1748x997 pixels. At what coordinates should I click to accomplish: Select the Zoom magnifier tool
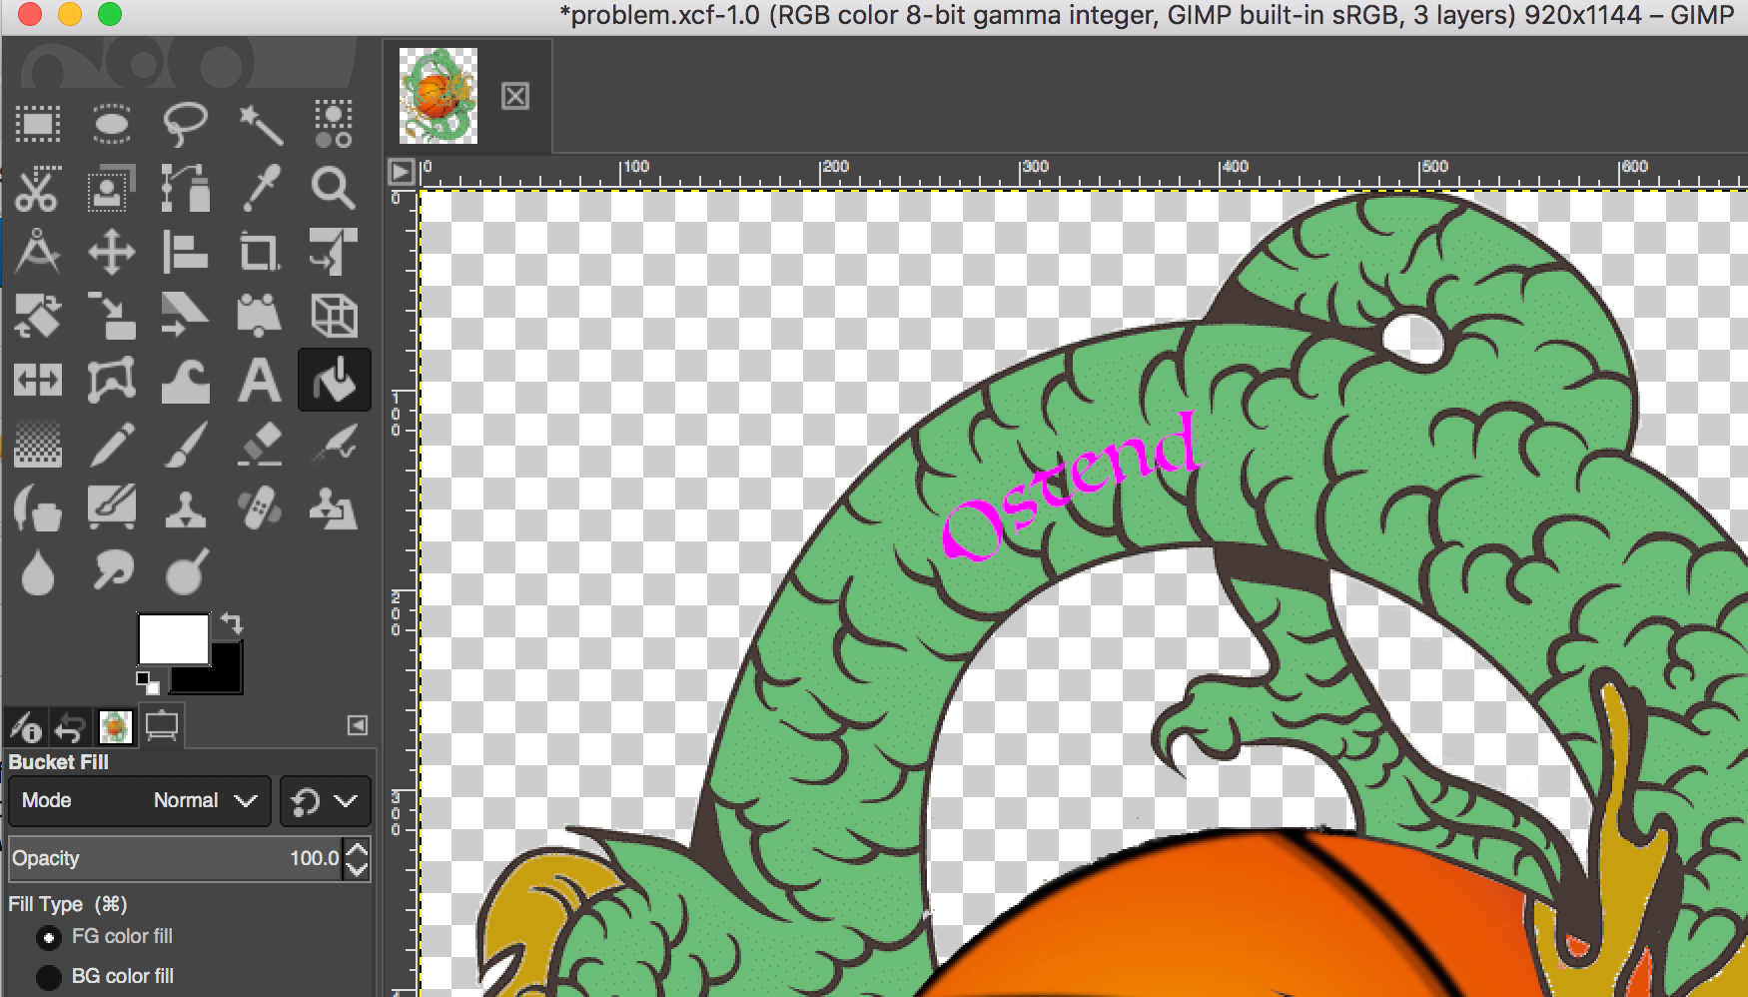point(334,188)
